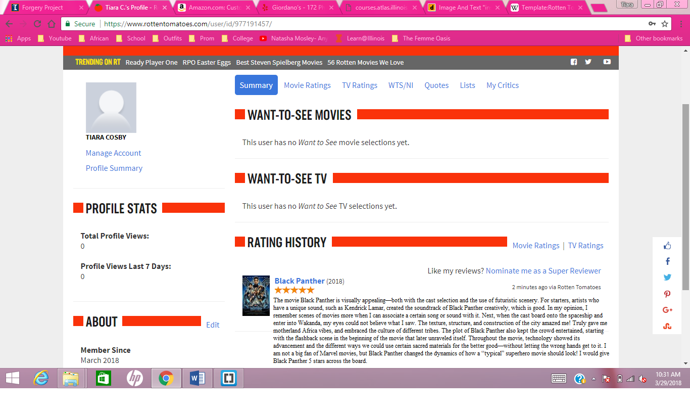690x414 pixels.
Task: Share via Facebook icon in share sidebar
Action: [667, 261]
